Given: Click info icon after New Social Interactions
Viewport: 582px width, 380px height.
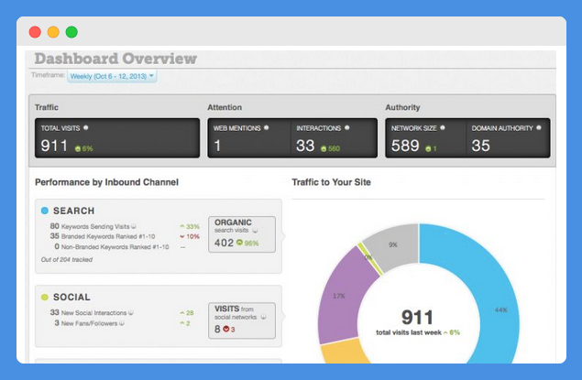Looking at the screenshot, I should (131, 313).
